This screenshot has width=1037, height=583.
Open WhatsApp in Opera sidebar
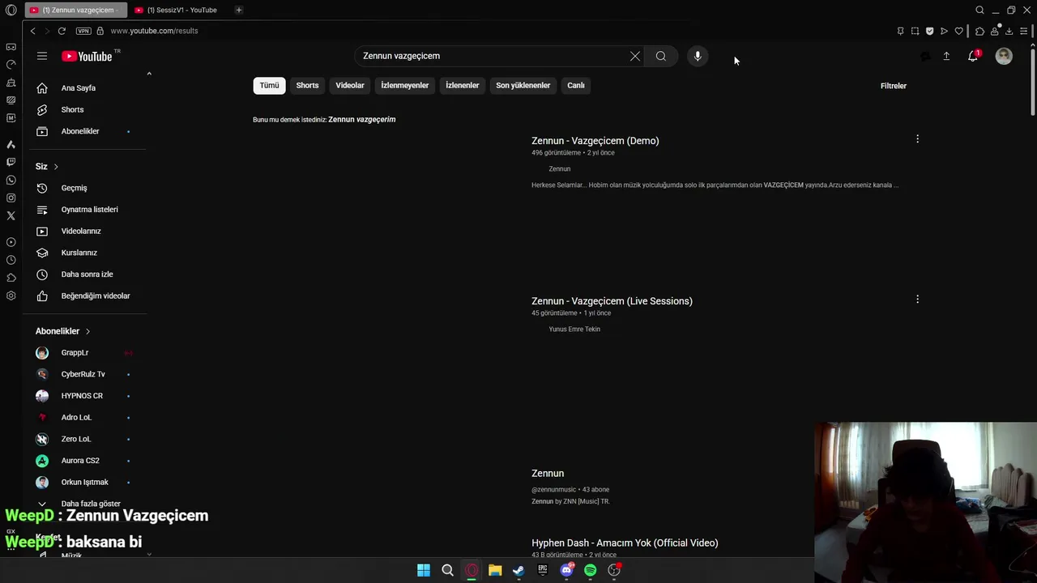coord(11,180)
